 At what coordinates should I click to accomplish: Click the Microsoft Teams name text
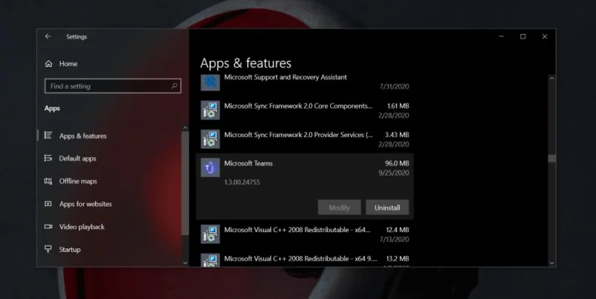click(248, 163)
